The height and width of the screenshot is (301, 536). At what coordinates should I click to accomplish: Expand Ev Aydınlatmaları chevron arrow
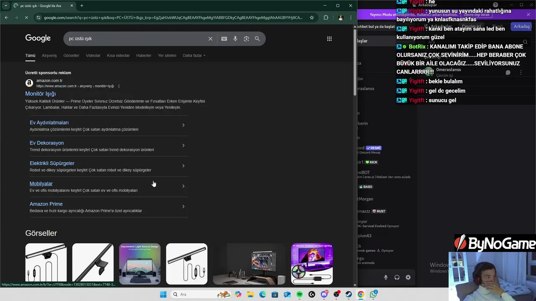(x=183, y=125)
